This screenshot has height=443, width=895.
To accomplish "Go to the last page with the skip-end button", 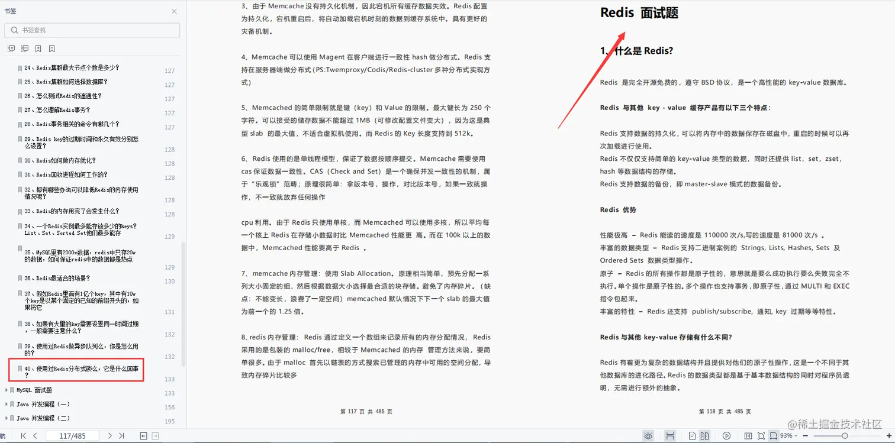I will (x=121, y=435).
